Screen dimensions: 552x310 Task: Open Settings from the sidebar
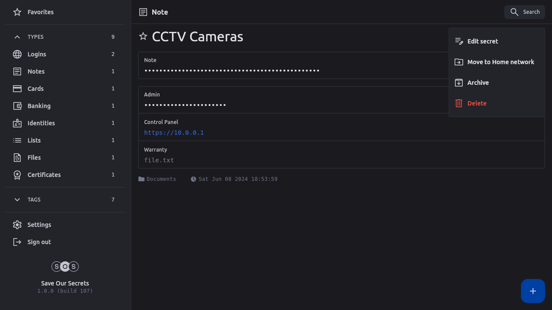(39, 225)
